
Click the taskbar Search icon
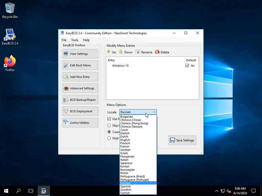[18, 191]
